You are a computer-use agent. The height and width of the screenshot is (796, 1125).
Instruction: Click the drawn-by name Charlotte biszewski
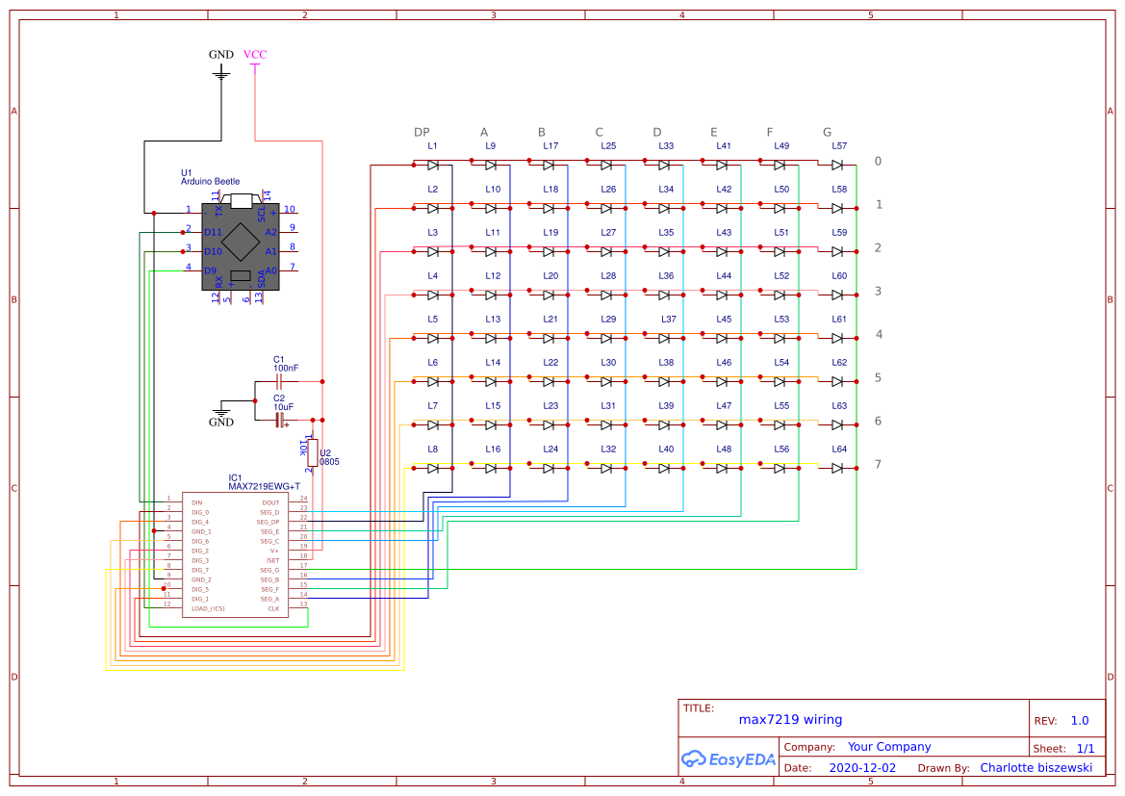(1036, 768)
